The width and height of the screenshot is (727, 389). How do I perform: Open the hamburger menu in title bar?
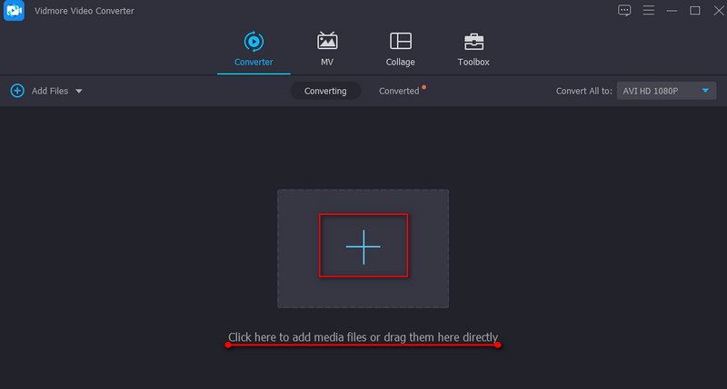[x=648, y=10]
